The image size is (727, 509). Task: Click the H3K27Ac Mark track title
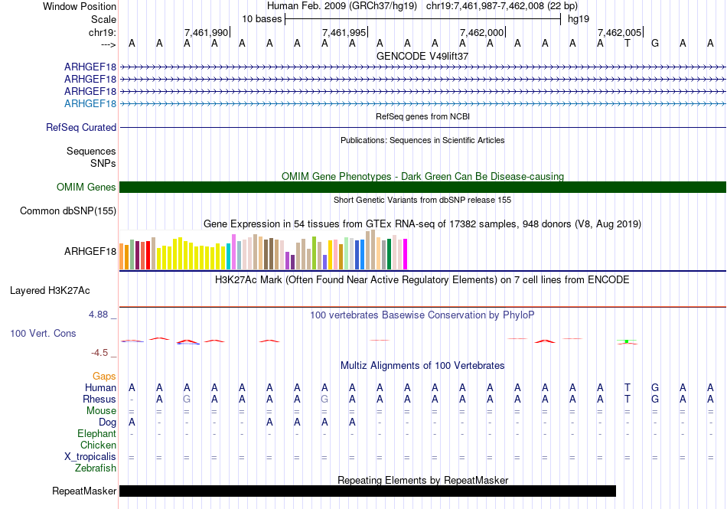tap(422, 279)
